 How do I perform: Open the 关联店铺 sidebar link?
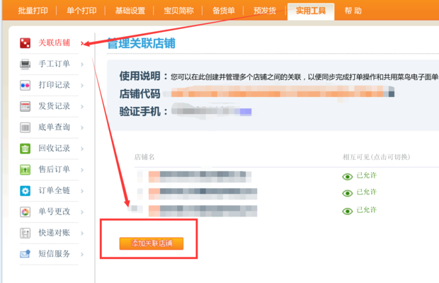pyautogui.click(x=55, y=42)
